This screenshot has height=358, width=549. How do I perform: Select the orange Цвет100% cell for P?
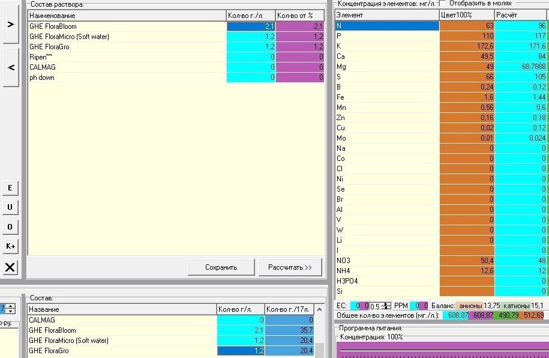point(467,36)
